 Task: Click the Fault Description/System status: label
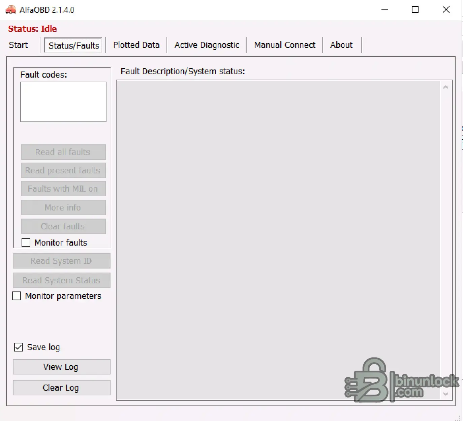(x=183, y=72)
